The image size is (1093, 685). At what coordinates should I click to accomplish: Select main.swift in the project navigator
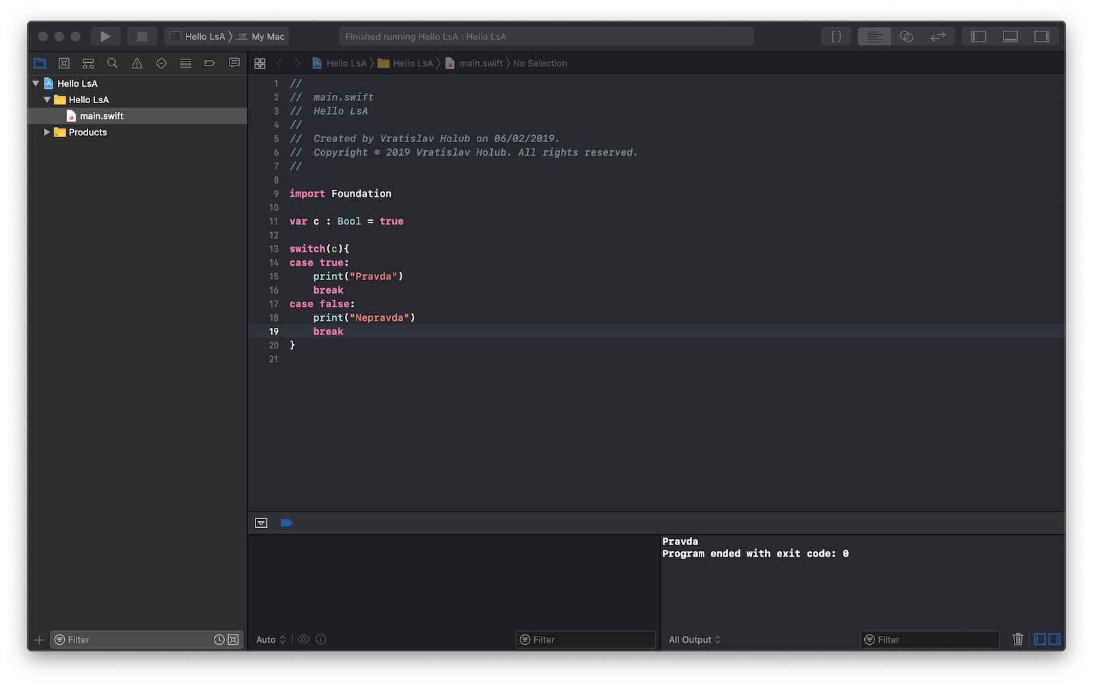pyautogui.click(x=101, y=116)
